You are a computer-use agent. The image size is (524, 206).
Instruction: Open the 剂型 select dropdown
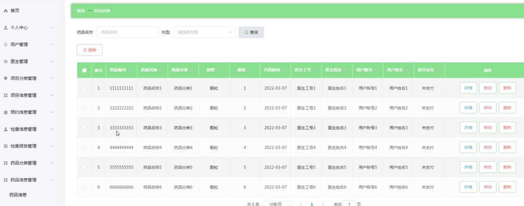204,32
